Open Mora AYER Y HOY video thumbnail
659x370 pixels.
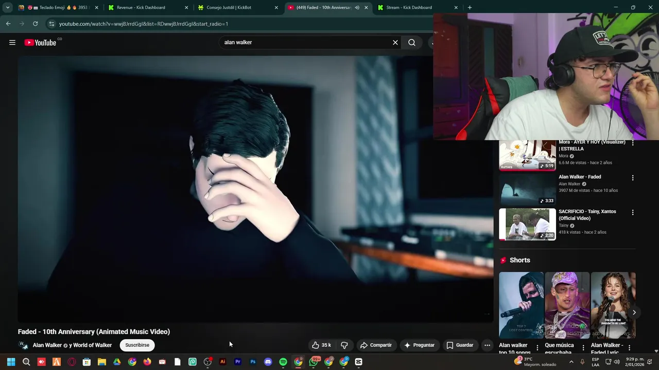[x=527, y=155]
